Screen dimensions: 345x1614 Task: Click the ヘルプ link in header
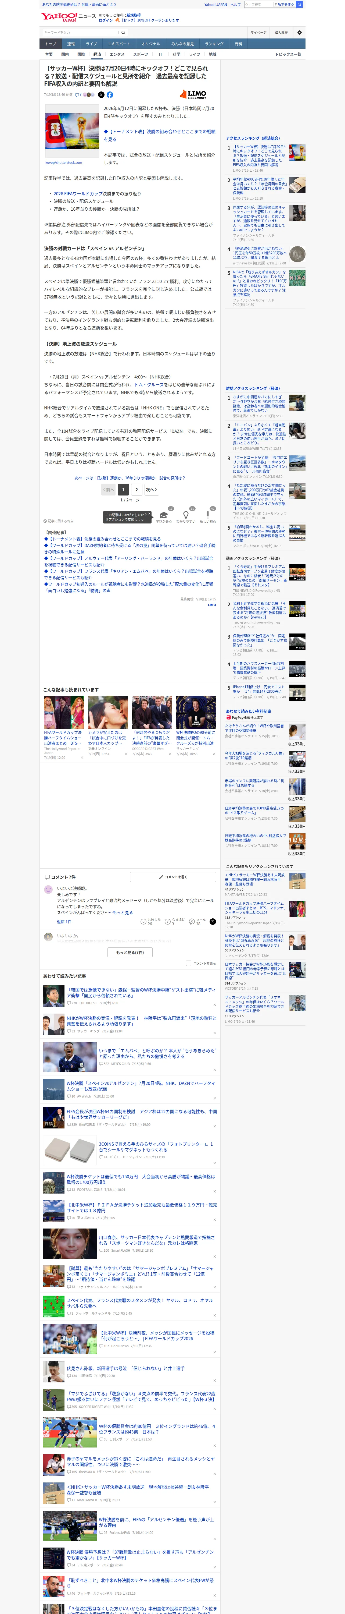tap(235, 4)
